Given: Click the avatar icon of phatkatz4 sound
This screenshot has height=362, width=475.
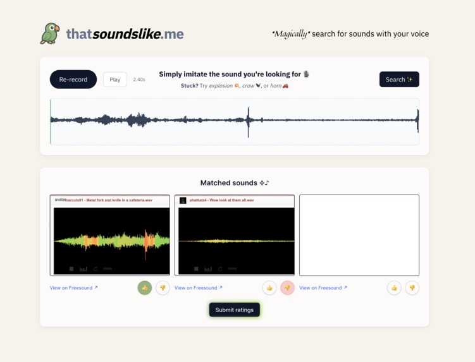Looking at the screenshot, I should [x=183, y=200].
